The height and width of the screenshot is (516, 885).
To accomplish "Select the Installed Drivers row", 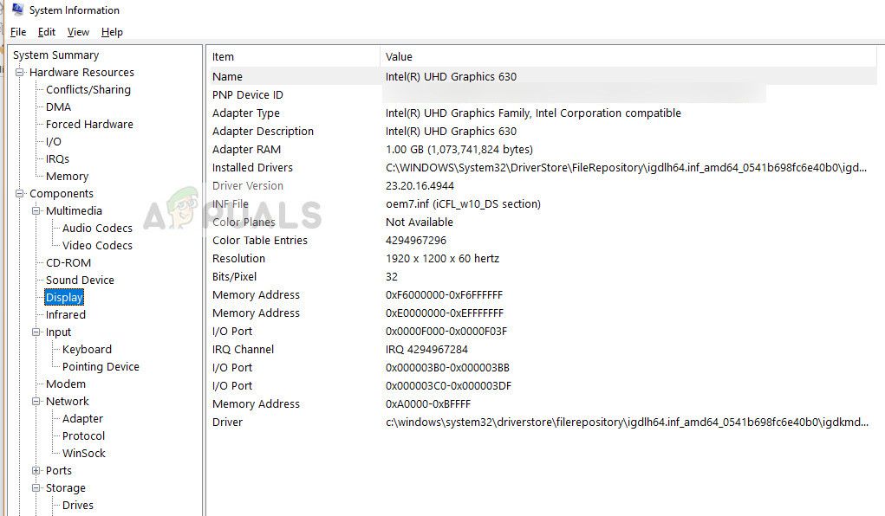I will pyautogui.click(x=252, y=168).
